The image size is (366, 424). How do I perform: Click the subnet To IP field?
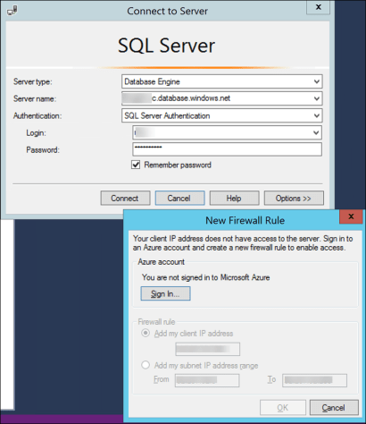click(314, 380)
